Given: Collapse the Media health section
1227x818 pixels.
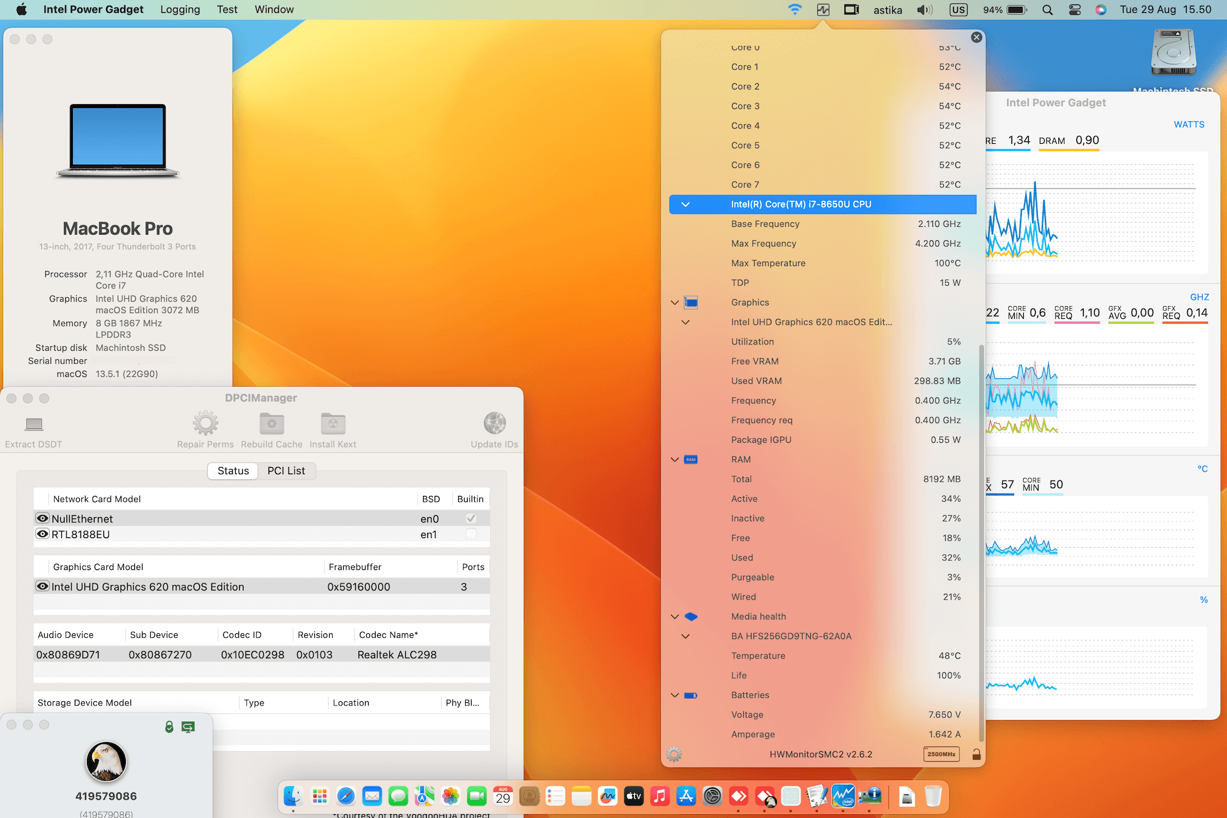Looking at the screenshot, I should (x=675, y=617).
